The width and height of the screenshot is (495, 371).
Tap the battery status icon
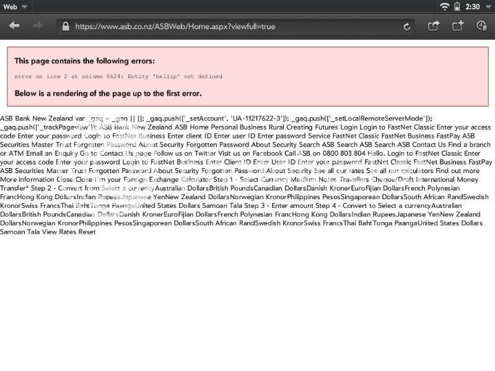coord(457,6)
